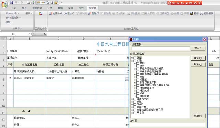Open the IME toolbar wrench settings icon
Image resolution: width=220 pixels, height=128 pixels.
point(195,3)
